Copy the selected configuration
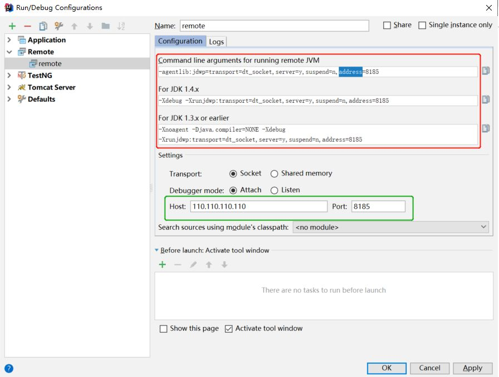The width and height of the screenshot is (499, 377). [43, 26]
